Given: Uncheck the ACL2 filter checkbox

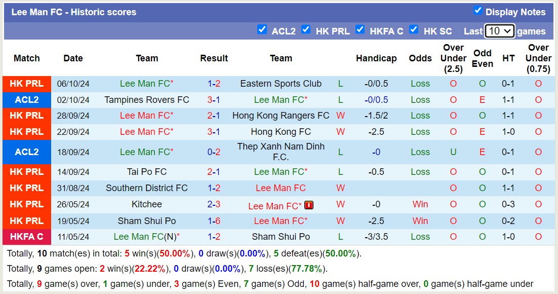Looking at the screenshot, I should pos(262,30).
